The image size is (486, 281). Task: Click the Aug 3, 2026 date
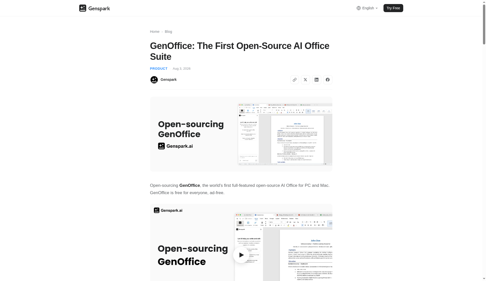[181, 69]
